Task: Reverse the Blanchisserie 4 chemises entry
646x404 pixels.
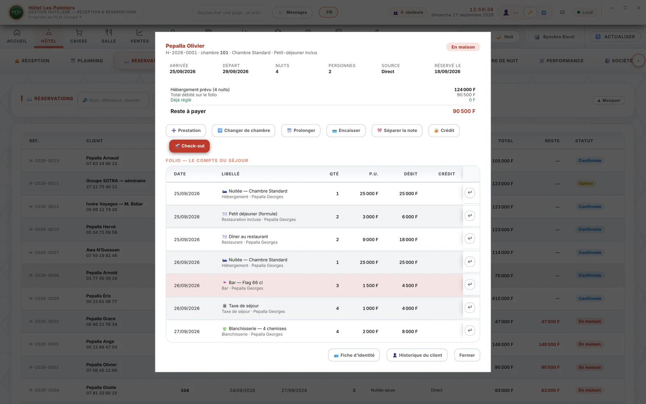Action: [470, 331]
